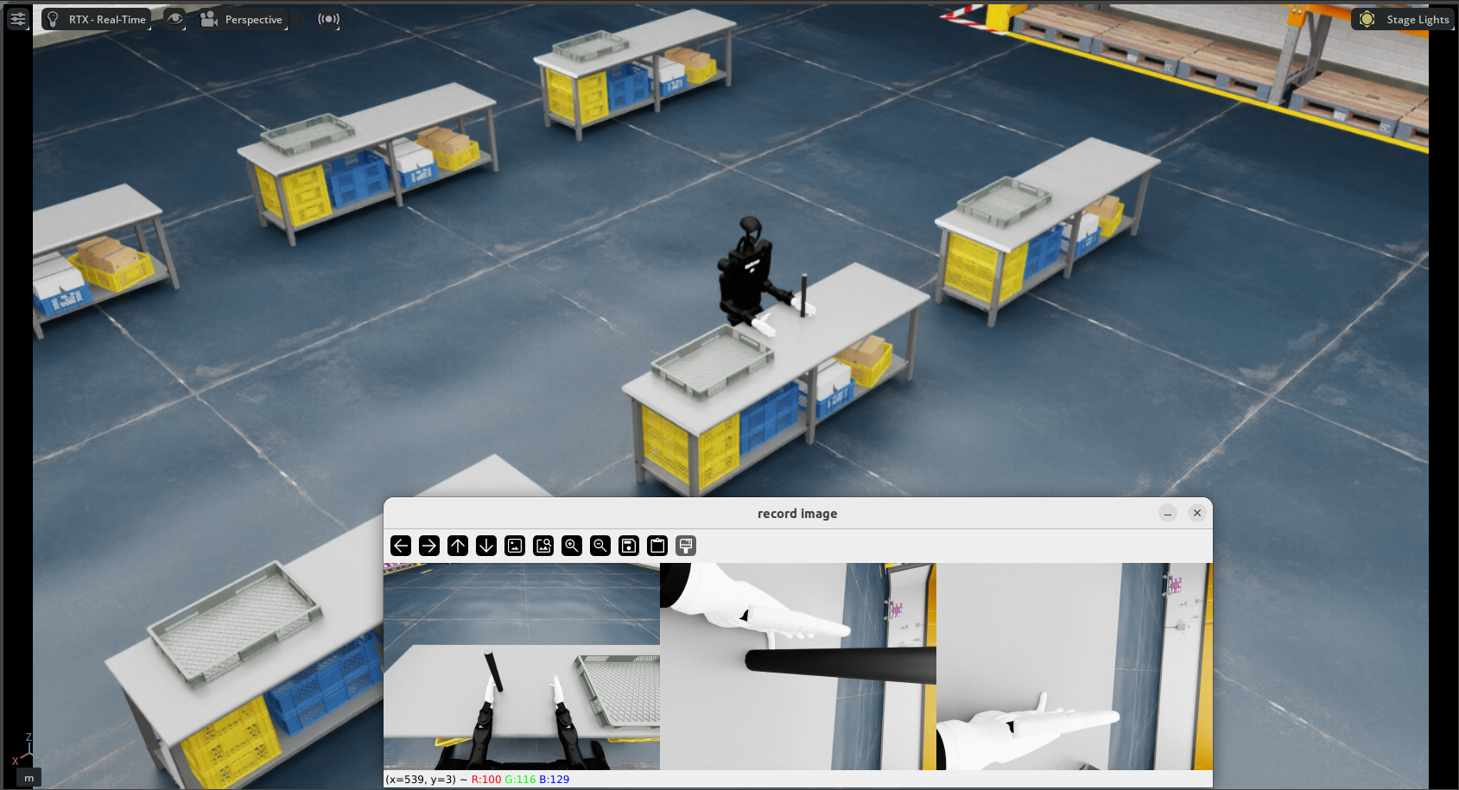Viewport: 1459px width, 790px height.
Task: Copy image to clipboard with clipboard icon
Action: [x=657, y=546]
